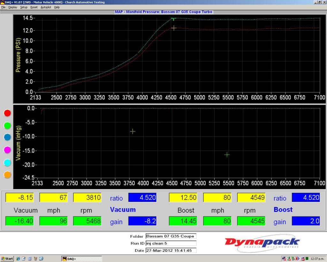Restore the DAQ+ window size
Viewport: 327px width, 262px height.
point(320,2)
